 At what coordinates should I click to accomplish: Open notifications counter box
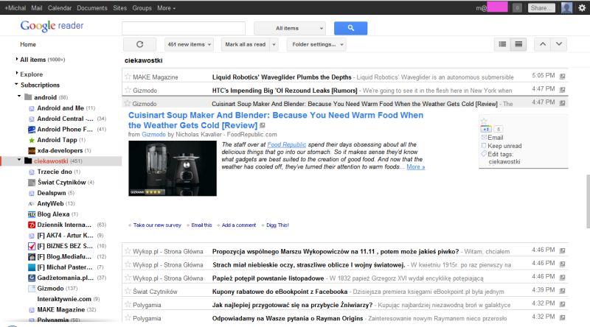518,8
